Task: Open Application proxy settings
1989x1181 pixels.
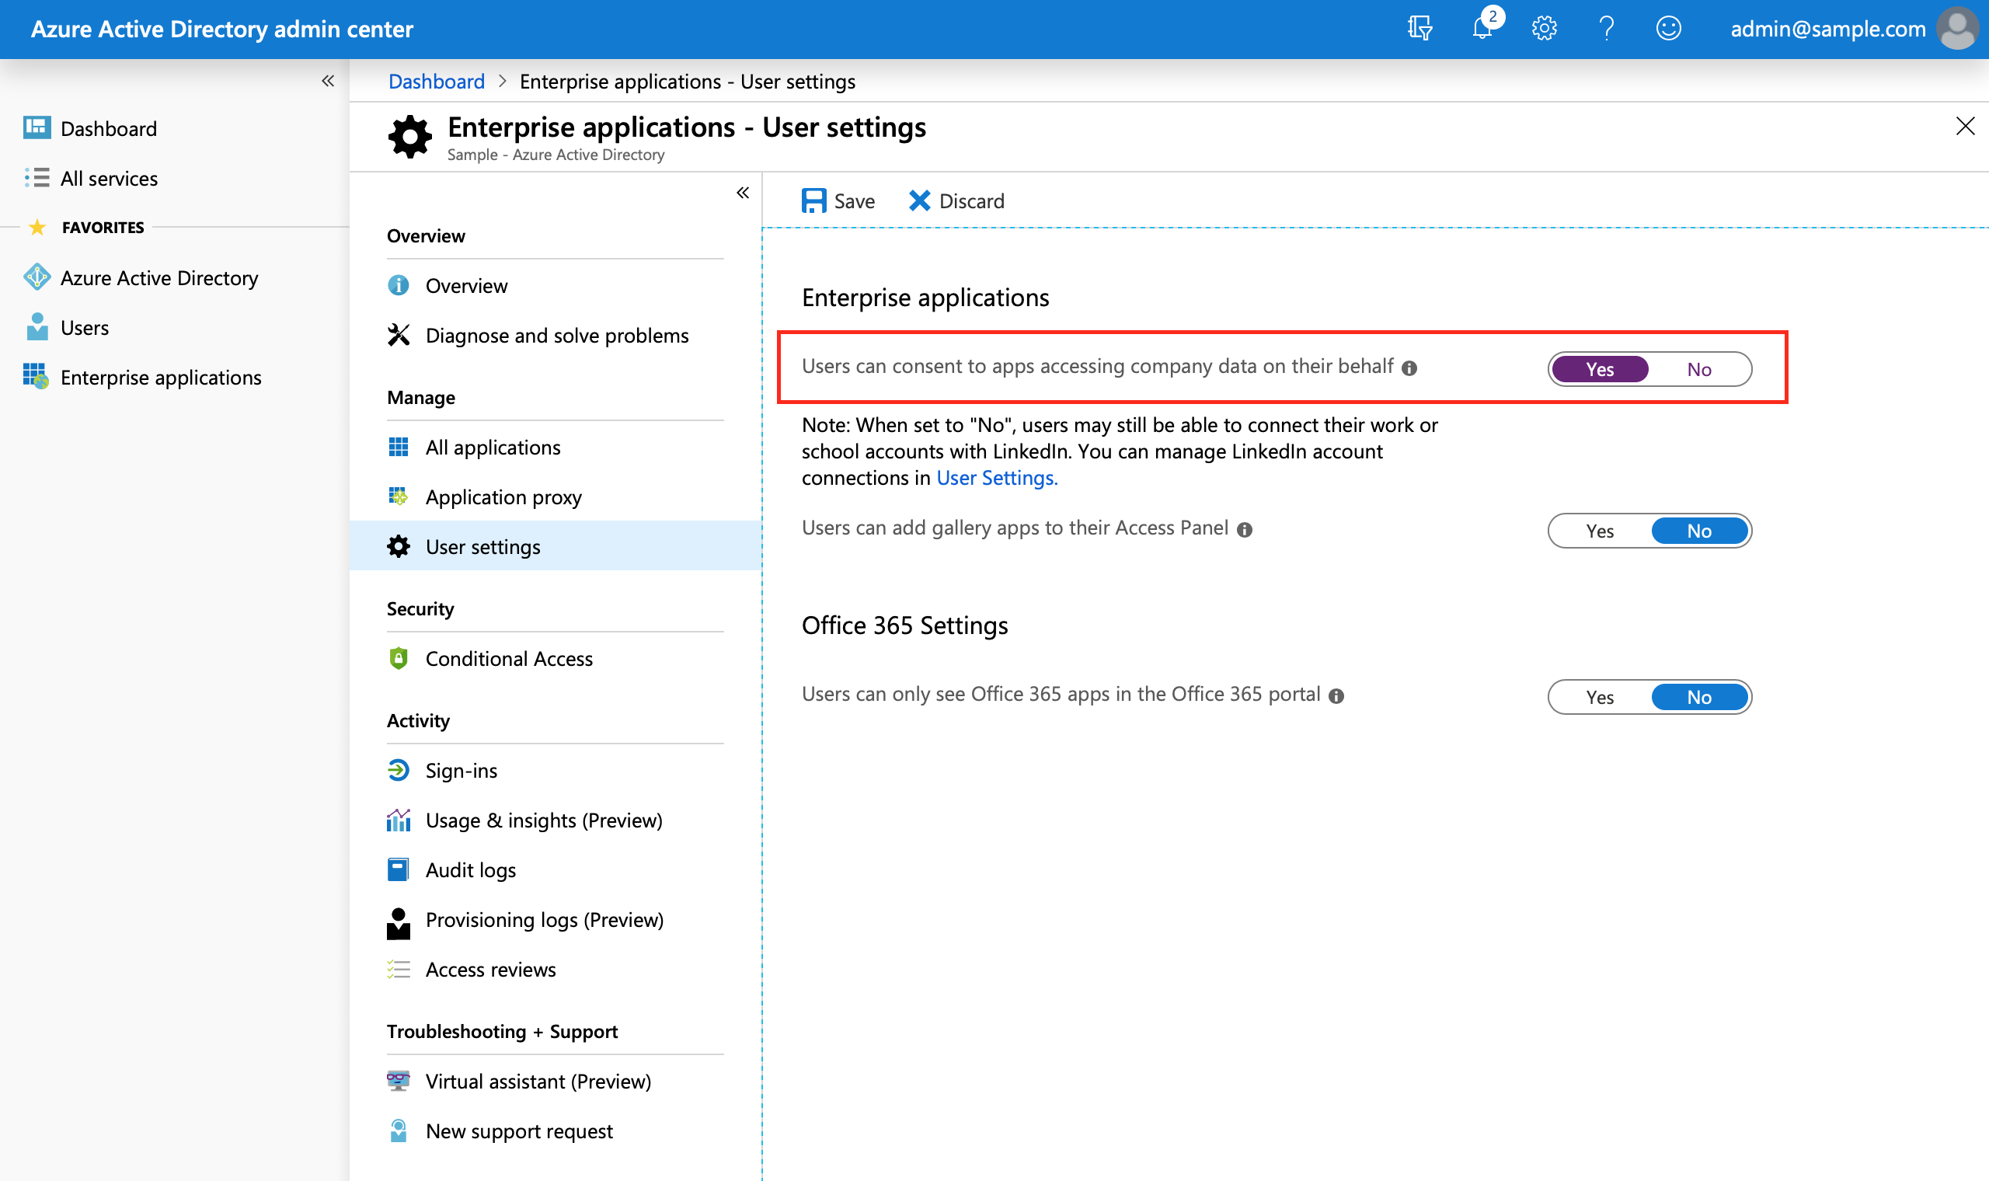Action: pyautogui.click(x=503, y=496)
